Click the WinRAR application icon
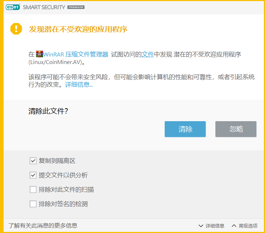Viewport: 265px width, 233px height. click(x=40, y=54)
